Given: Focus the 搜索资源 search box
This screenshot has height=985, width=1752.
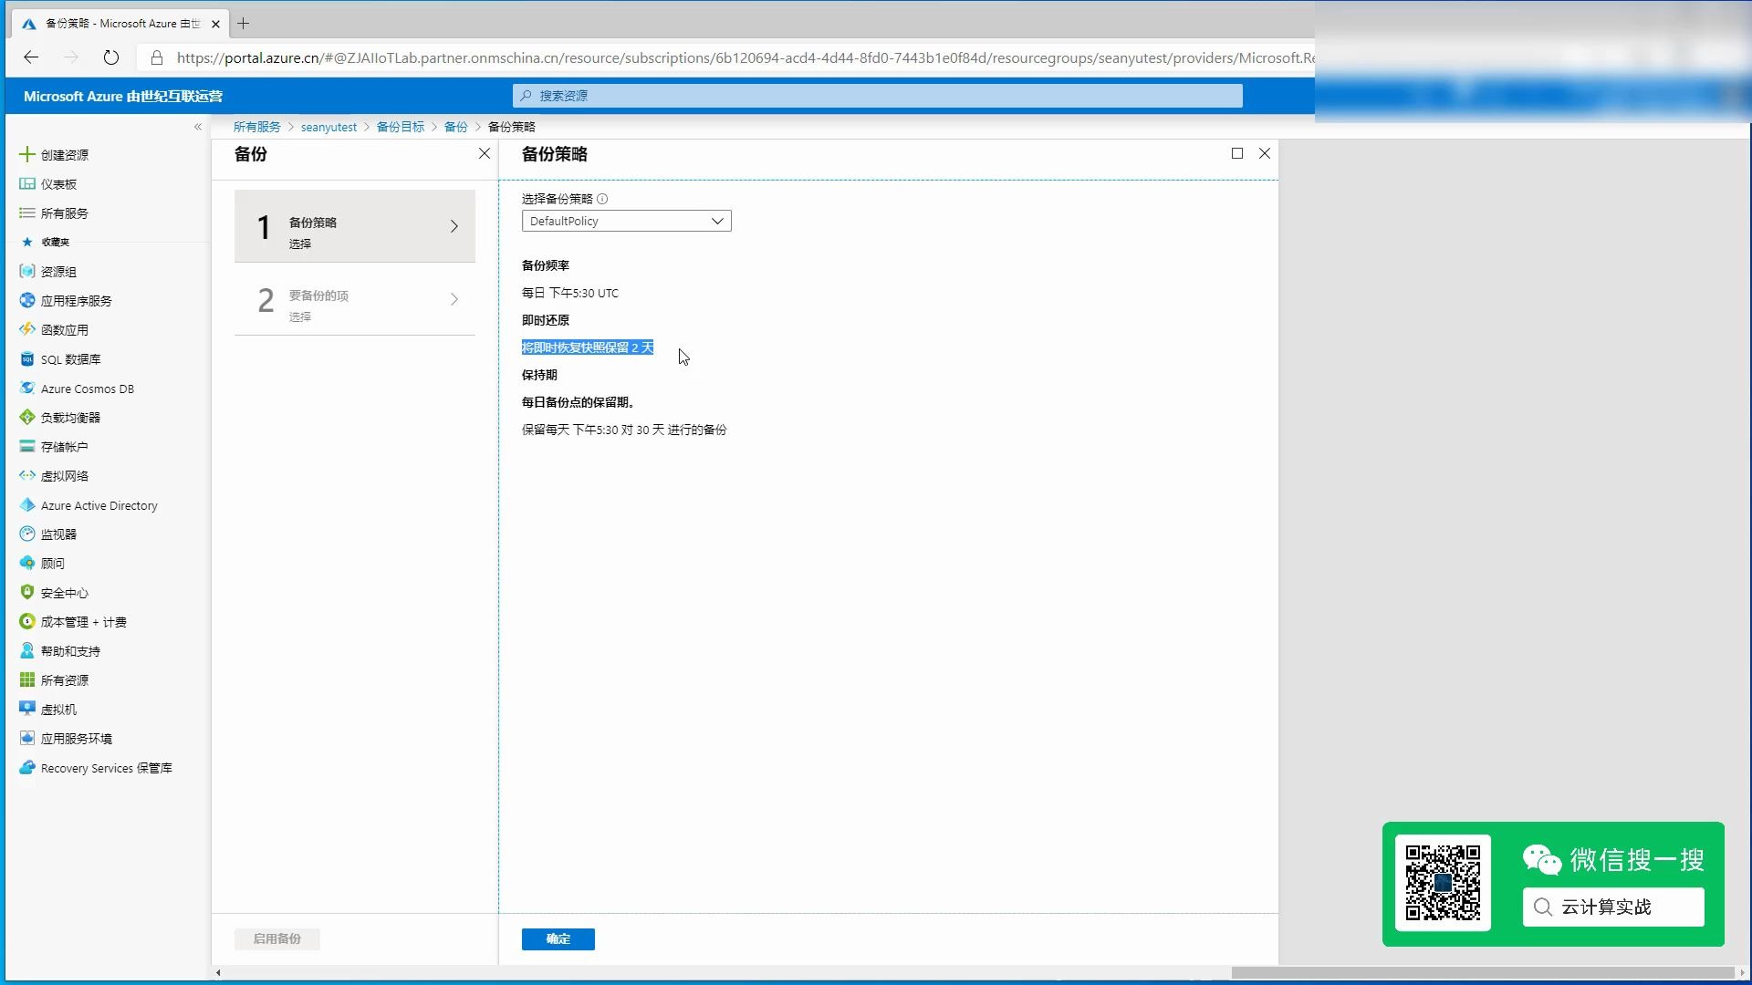Looking at the screenshot, I should pos(878,96).
